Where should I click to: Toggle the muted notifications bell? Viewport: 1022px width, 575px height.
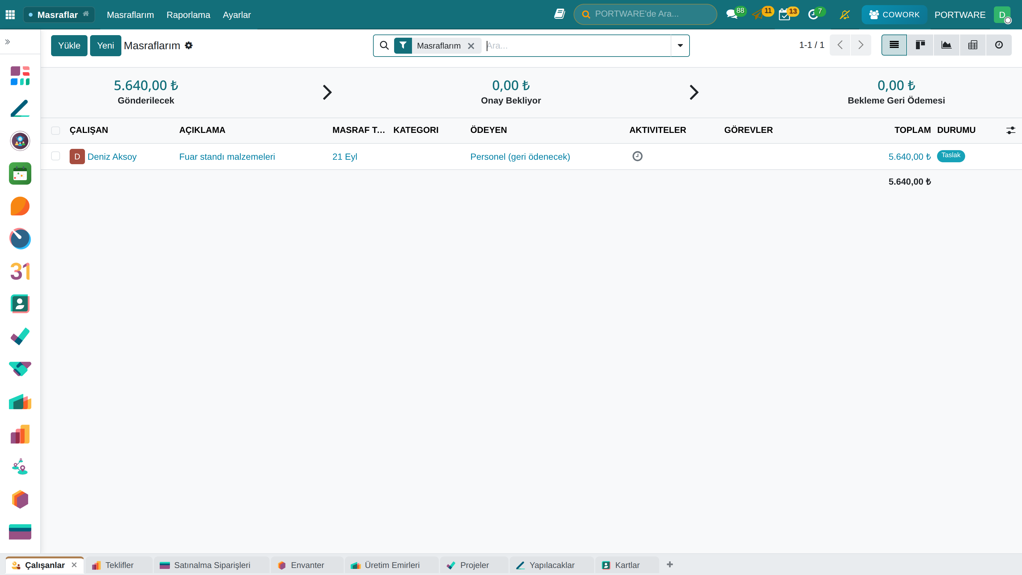pyautogui.click(x=845, y=15)
